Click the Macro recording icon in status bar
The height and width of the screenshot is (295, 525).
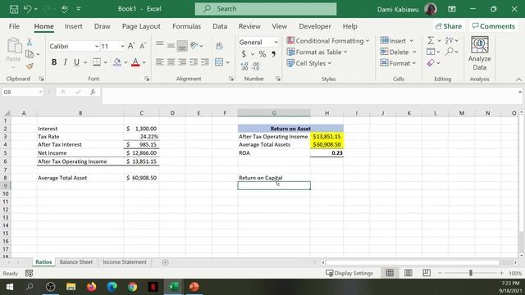(30, 273)
